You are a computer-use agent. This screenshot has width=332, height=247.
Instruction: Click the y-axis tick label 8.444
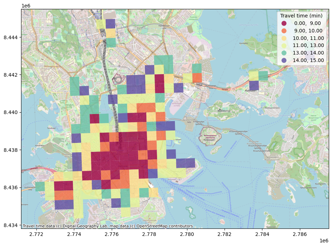pos(11,37)
